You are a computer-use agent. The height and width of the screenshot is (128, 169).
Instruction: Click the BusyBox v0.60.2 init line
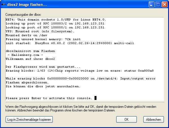tap(70, 43)
